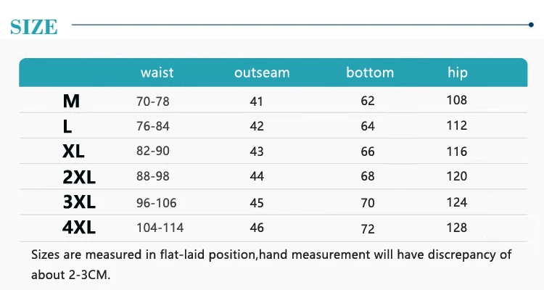Click the 70-78 waist value
544x290 pixels.
pyautogui.click(x=153, y=101)
